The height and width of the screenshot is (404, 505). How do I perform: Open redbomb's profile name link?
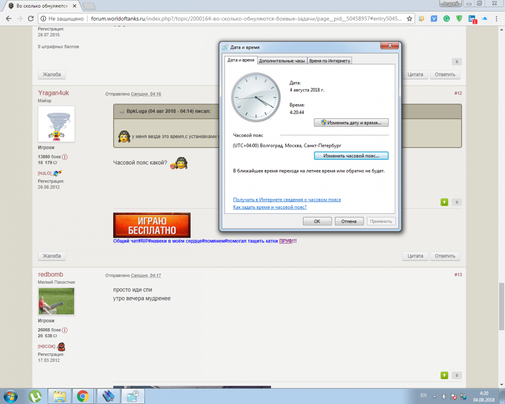(50, 274)
